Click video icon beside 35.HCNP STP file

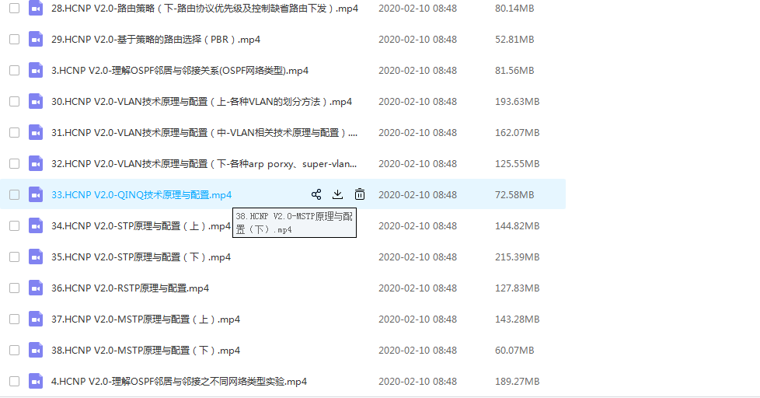click(x=36, y=257)
